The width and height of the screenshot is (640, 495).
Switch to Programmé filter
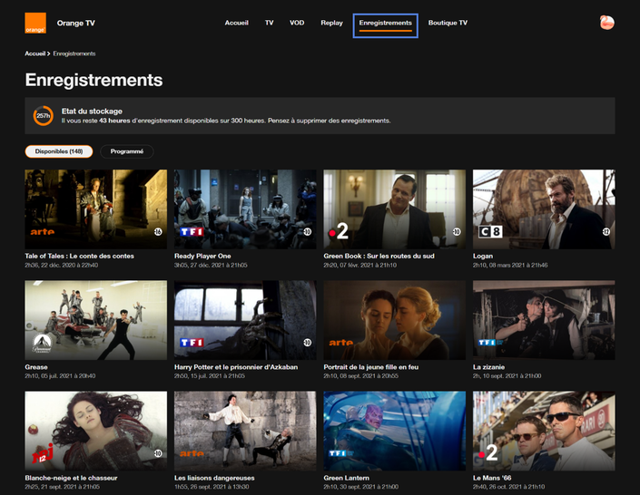(126, 151)
